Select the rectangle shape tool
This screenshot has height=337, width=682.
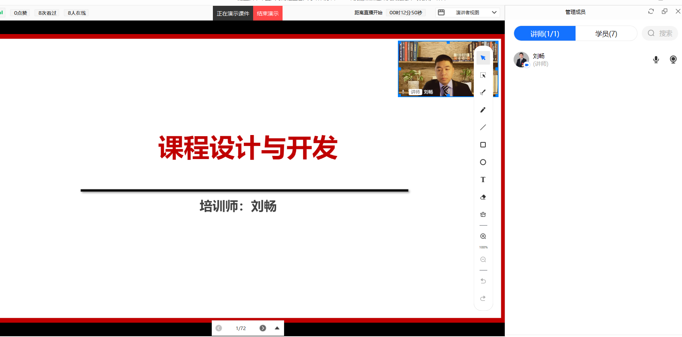click(x=483, y=145)
